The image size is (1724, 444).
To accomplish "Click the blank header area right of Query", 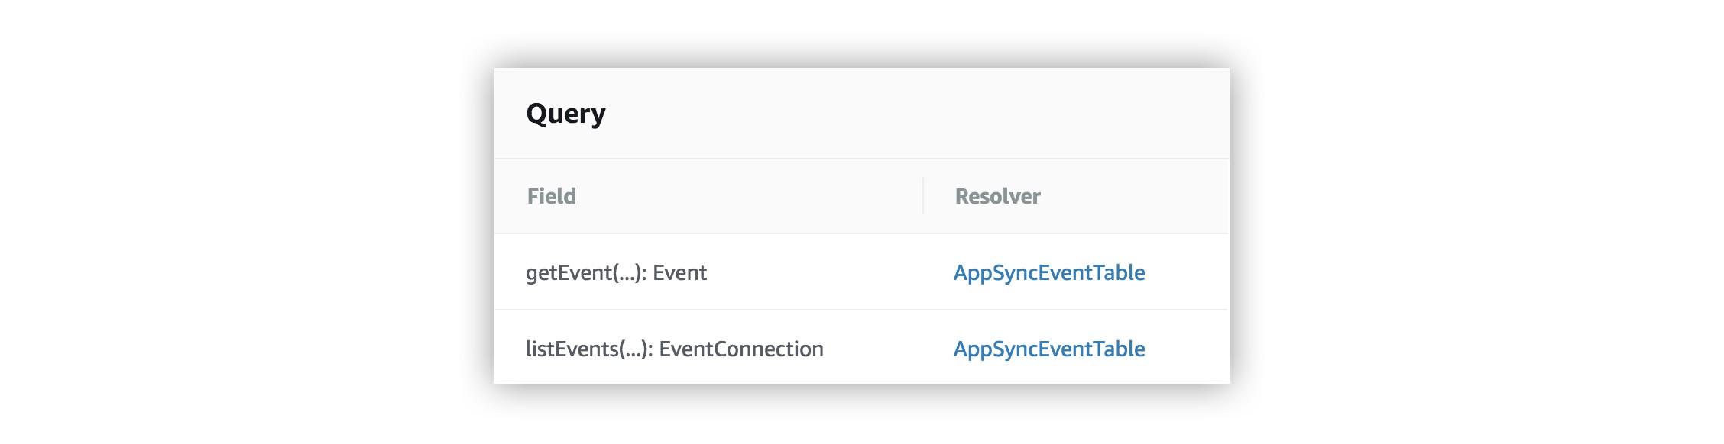I will point(917,114).
